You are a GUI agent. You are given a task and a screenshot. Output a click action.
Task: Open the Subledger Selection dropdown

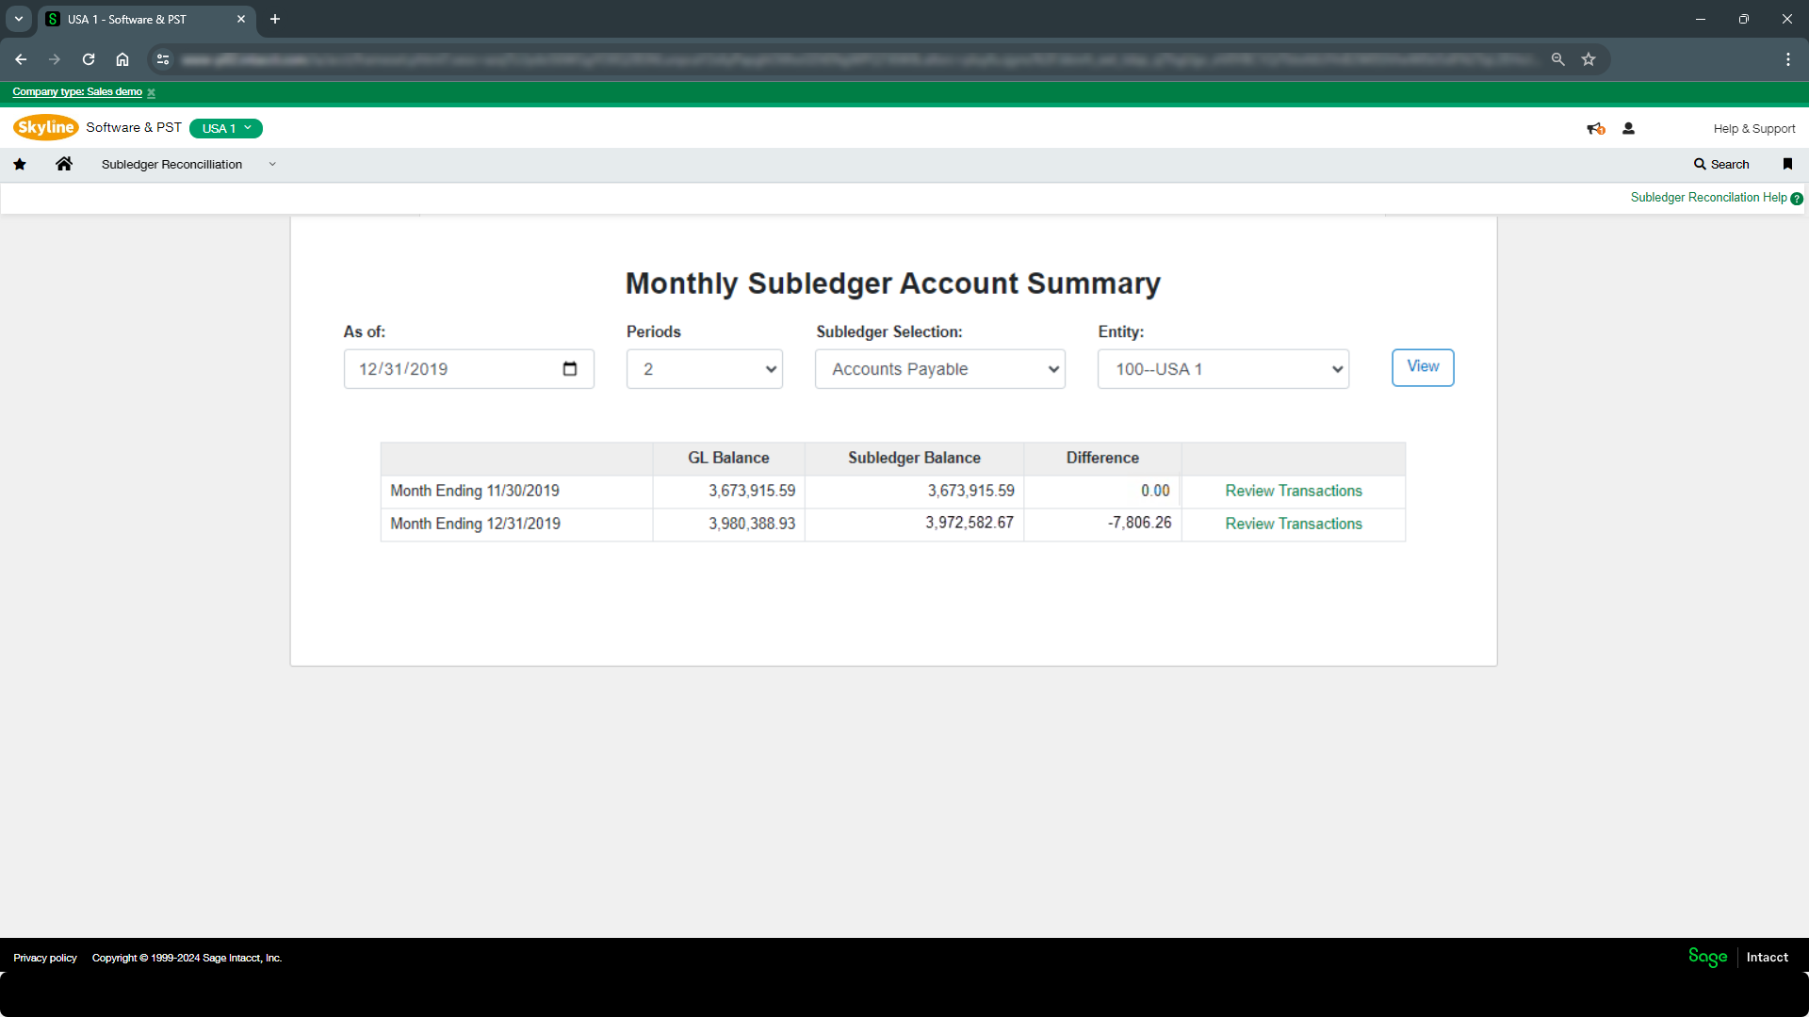click(940, 369)
